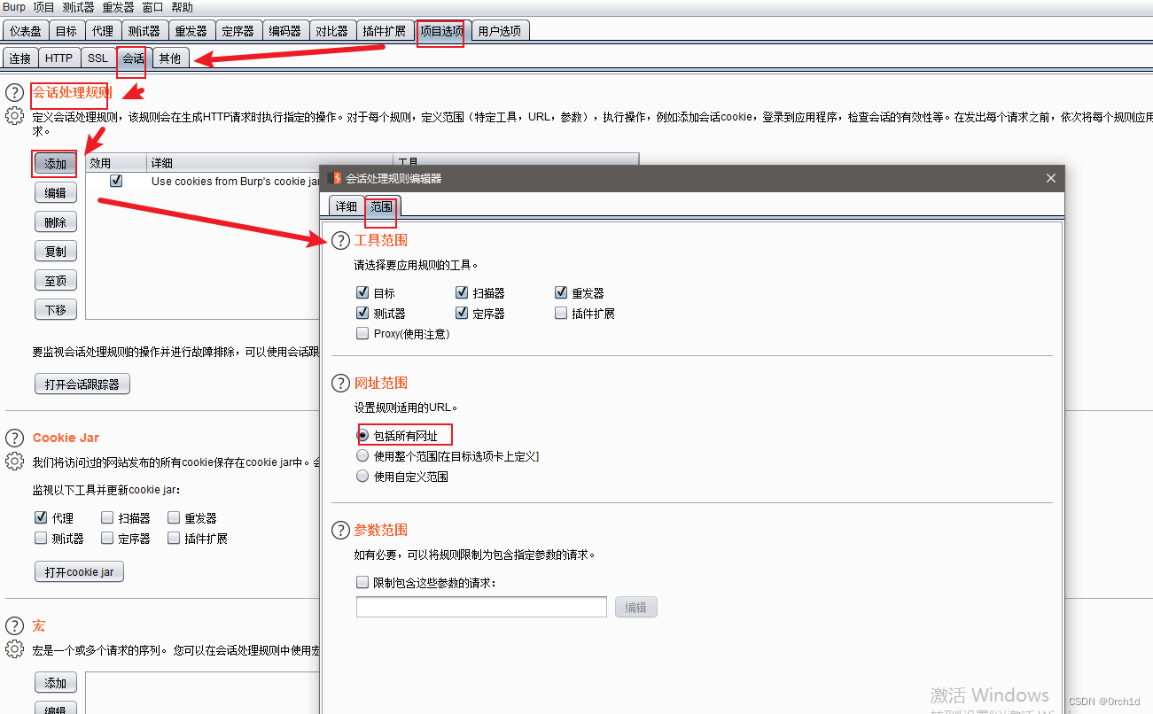The width and height of the screenshot is (1153, 714).
Task: Open the 测试器 menu in menu bar
Action: click(x=78, y=7)
